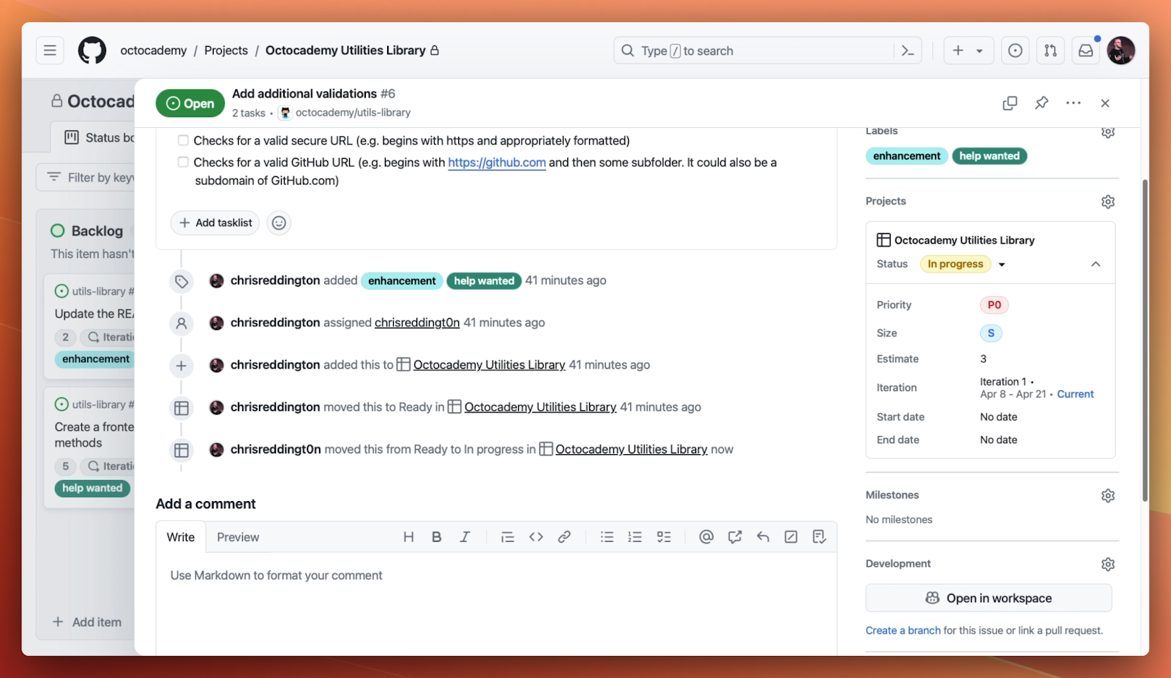Toggle bold formatting in the comment toolbar
This screenshot has width=1171, height=678.
tap(436, 536)
